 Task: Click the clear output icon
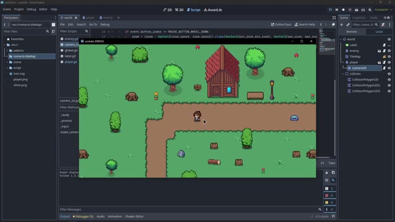coord(326,173)
